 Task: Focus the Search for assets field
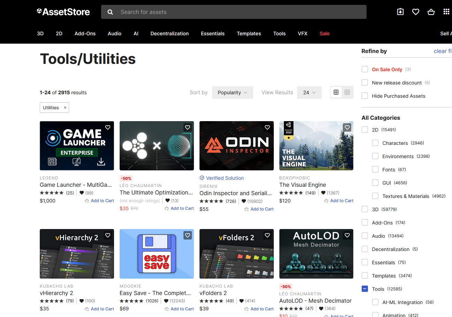(234, 12)
